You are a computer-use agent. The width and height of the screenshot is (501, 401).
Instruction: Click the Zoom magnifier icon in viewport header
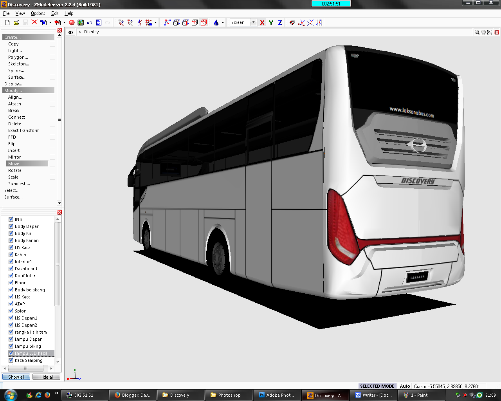(x=477, y=32)
